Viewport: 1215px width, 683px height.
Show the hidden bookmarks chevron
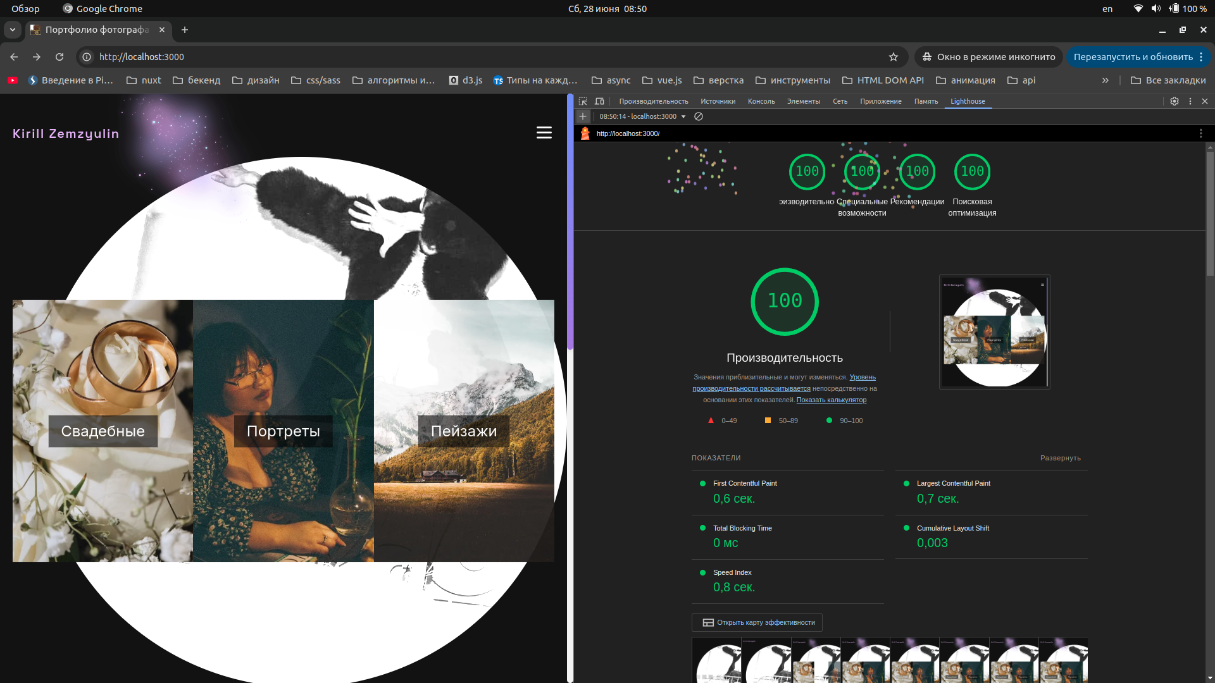tap(1105, 80)
